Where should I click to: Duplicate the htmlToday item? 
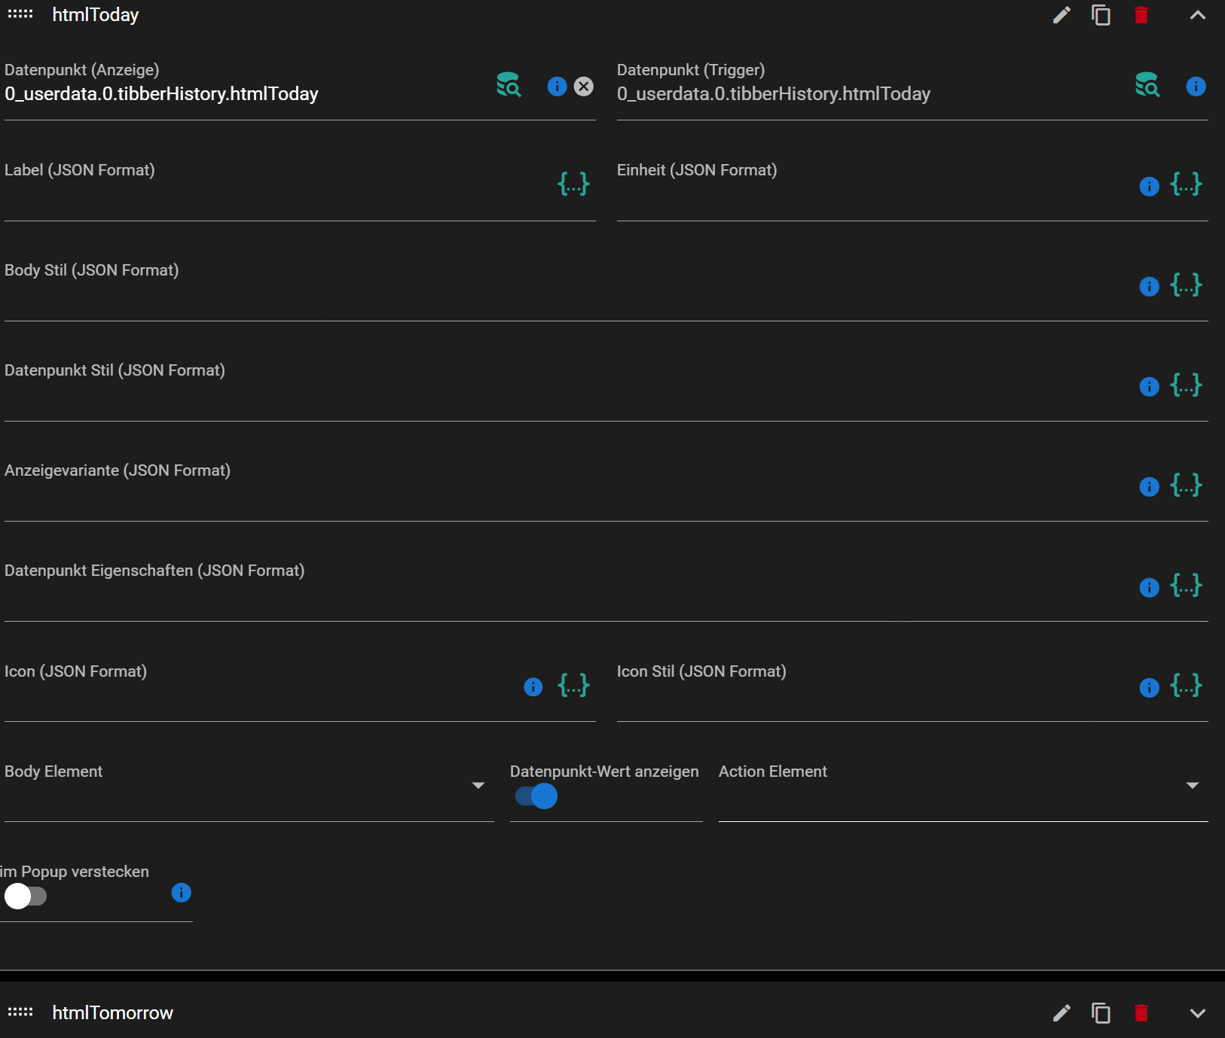point(1101,15)
